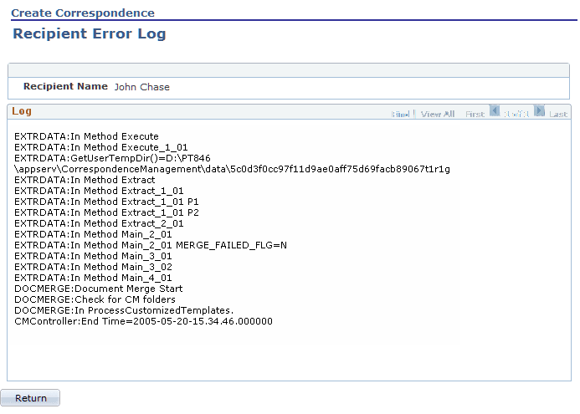Select line 'EXTRDATA:GetUserTempDir()=D:\PT846'
The height and width of the screenshot is (414, 580).
(x=112, y=158)
